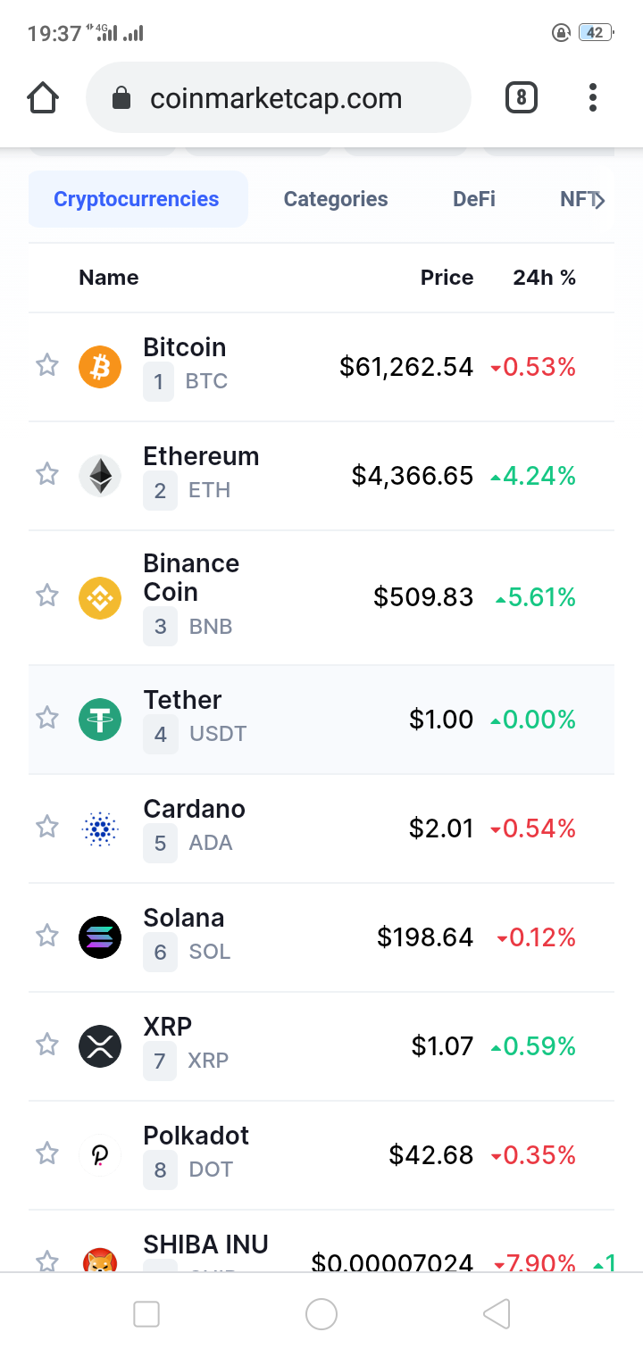Go to the browser home page
This screenshot has width=643, height=1357.
pos(43,97)
